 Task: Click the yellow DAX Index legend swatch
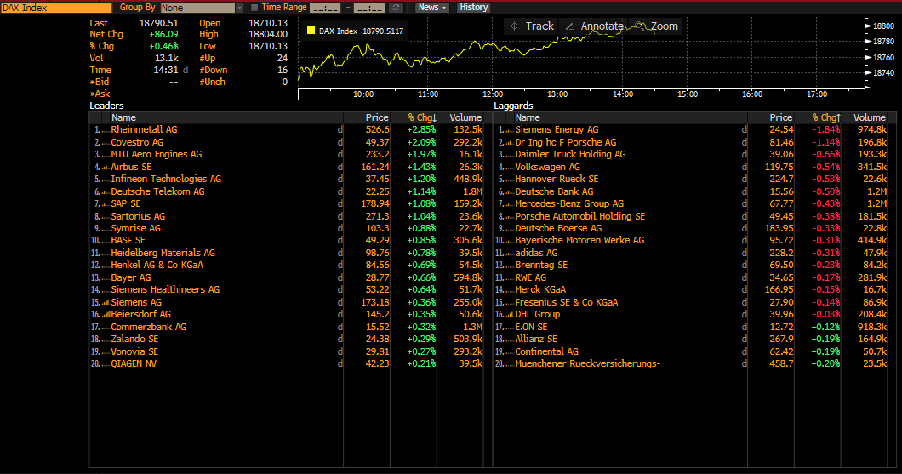pyautogui.click(x=311, y=31)
